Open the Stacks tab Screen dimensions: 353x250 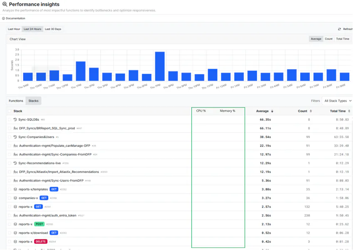pos(34,101)
